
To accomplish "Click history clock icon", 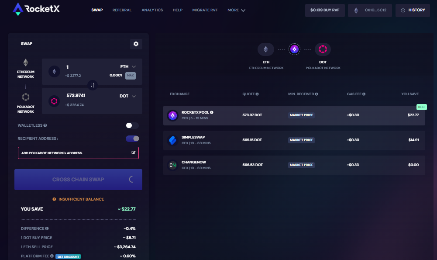I will pos(403,10).
